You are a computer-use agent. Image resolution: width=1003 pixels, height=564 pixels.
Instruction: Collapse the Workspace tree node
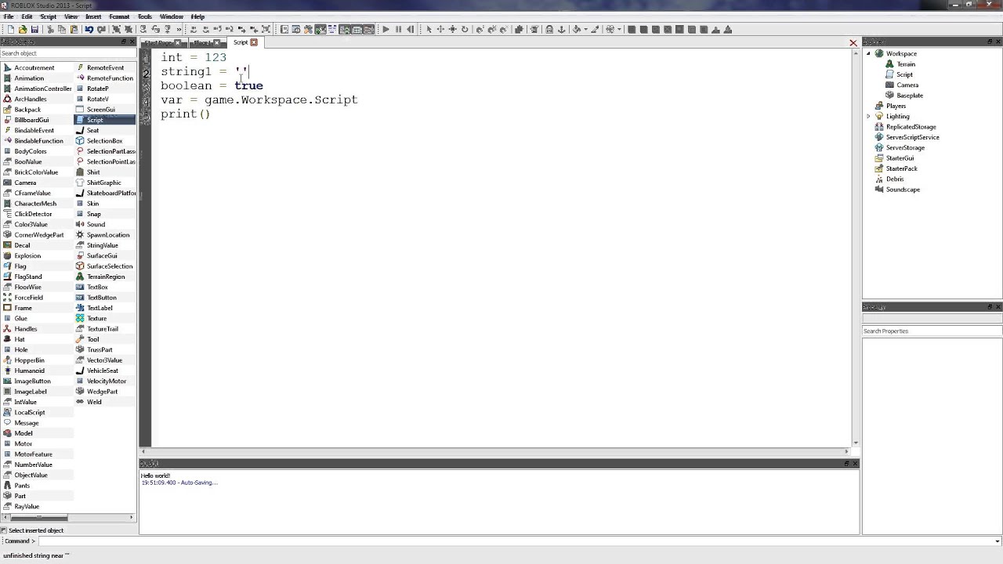(x=868, y=53)
